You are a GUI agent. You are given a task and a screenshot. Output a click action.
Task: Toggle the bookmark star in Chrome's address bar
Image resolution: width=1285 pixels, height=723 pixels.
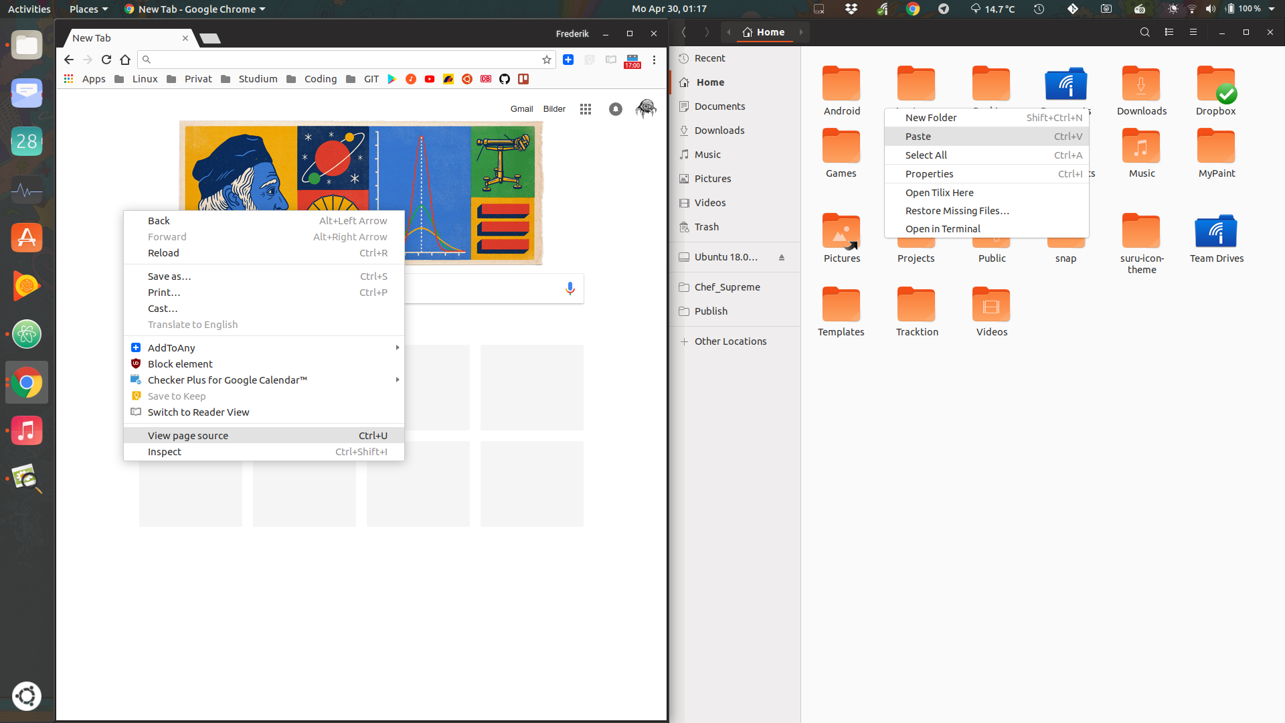click(x=547, y=60)
